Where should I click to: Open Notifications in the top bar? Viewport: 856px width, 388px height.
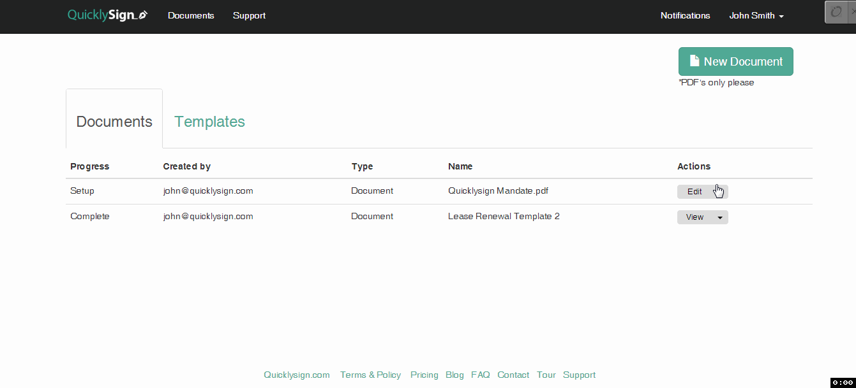pos(685,16)
